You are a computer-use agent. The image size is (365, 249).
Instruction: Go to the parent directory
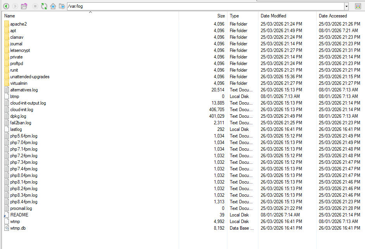[x=24, y=6]
